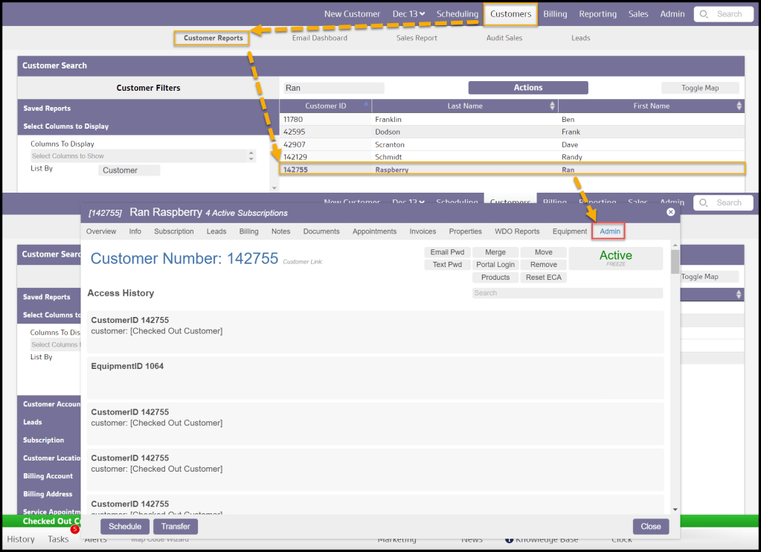Screen dimensions: 761x552
Task: Switch to the WDO Reports tab
Action: (x=516, y=231)
